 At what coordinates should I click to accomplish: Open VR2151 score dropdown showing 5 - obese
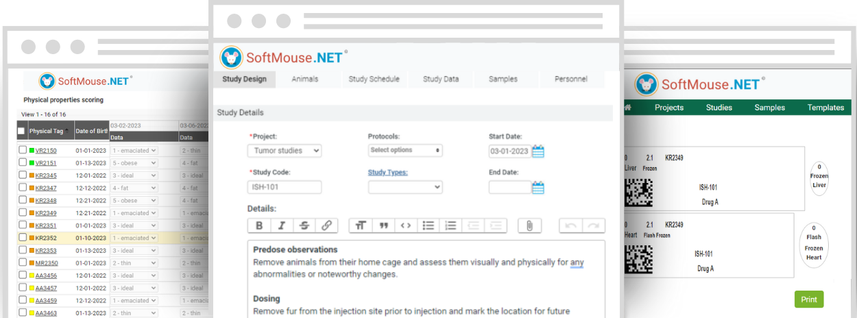tap(134, 163)
